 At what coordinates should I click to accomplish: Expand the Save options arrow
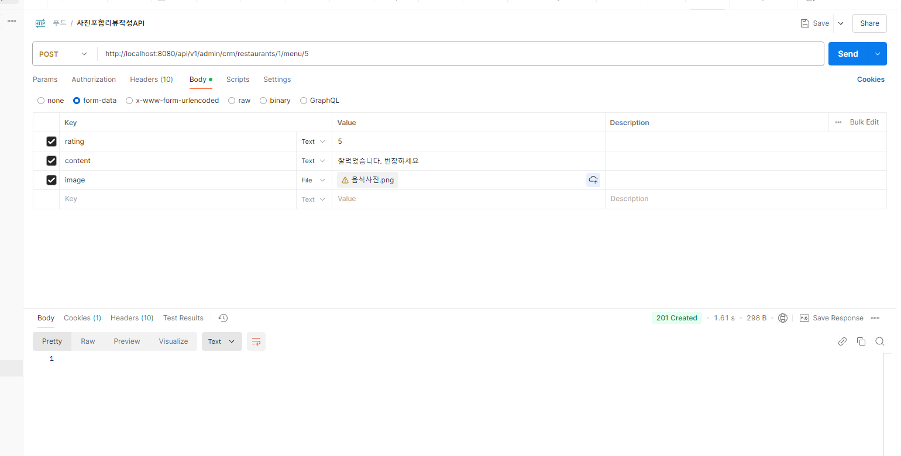841,23
